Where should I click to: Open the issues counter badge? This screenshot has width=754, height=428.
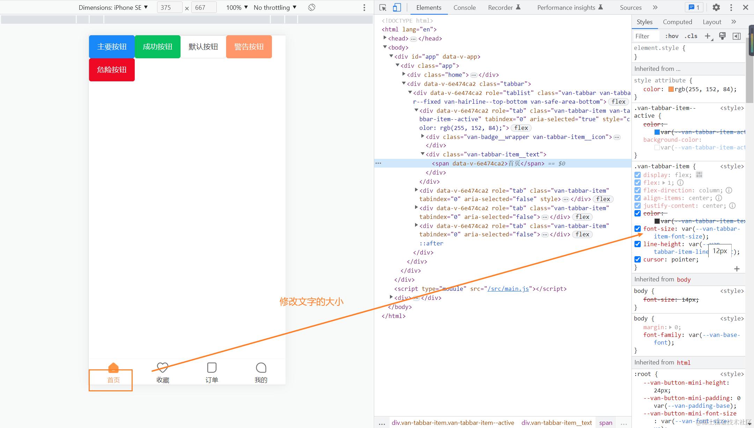coord(694,7)
